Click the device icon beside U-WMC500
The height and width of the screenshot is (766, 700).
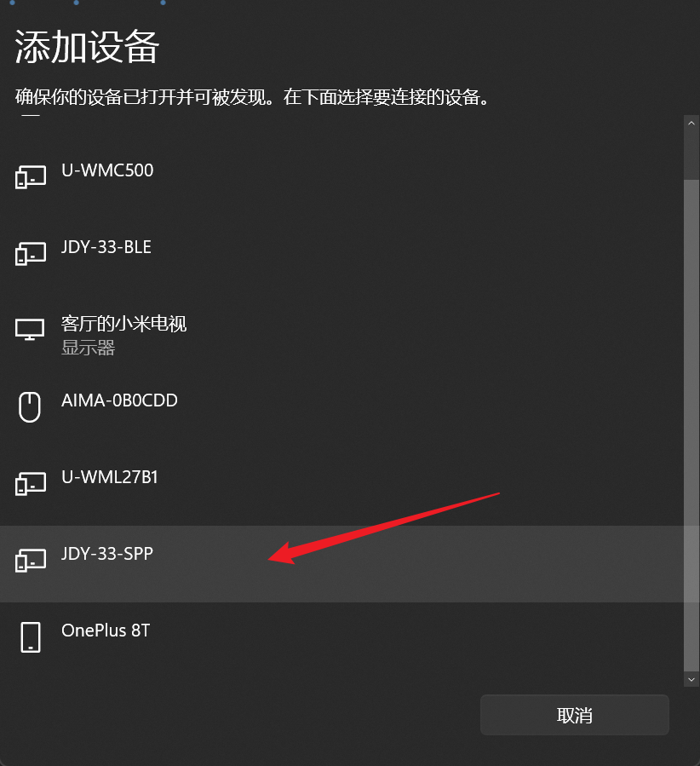coord(31,176)
